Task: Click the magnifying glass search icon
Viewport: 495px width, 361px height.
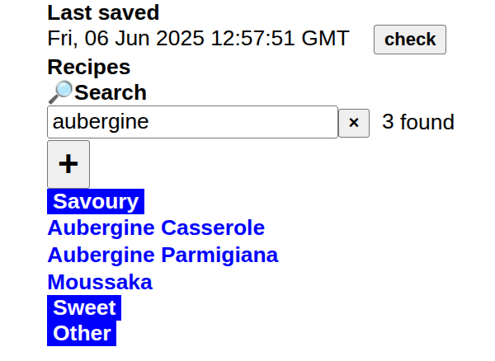Action: click(x=60, y=92)
